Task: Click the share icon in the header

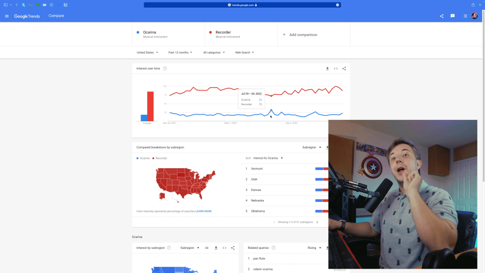Action: point(441,16)
